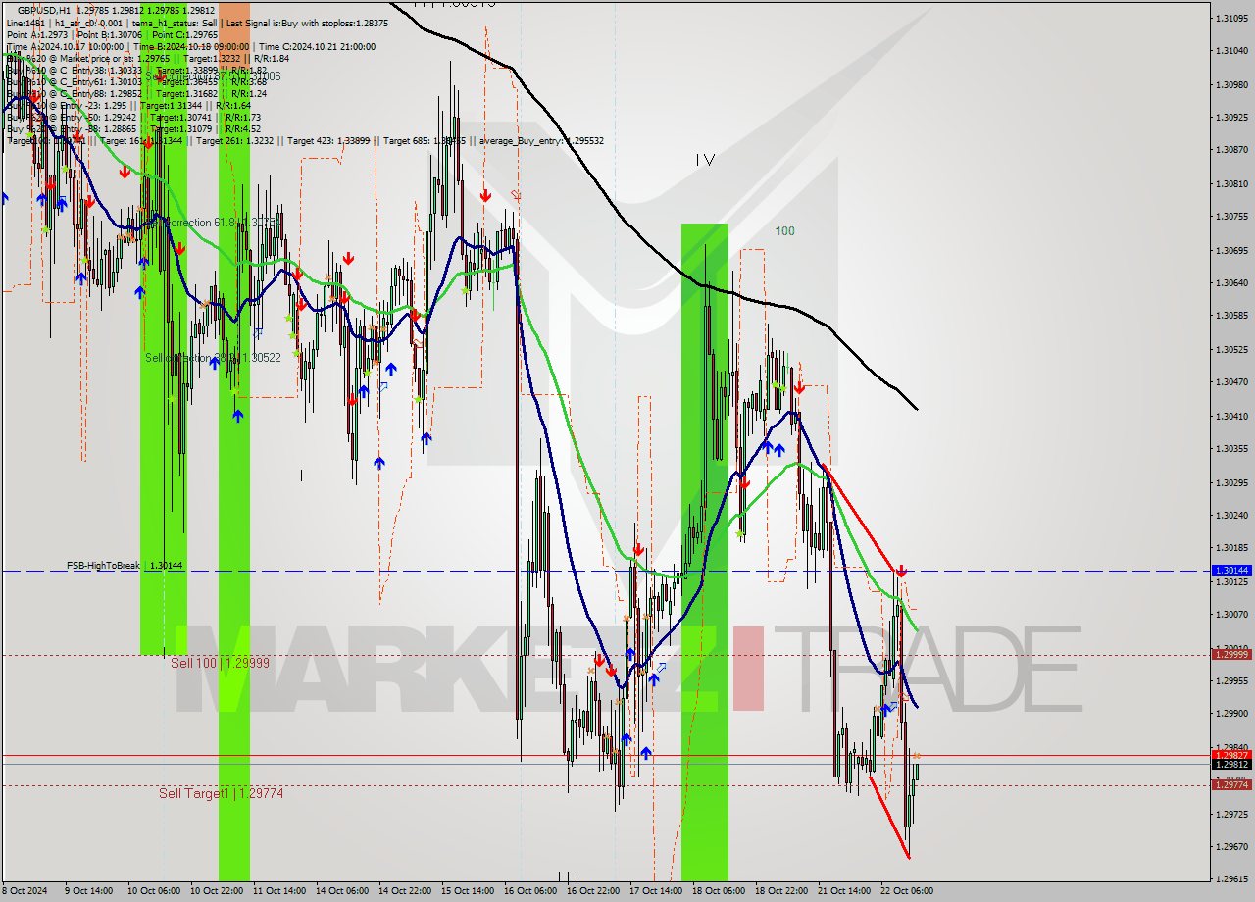Click the 'Target 423: 1.33899' text
Image resolution: width=1255 pixels, height=902 pixels.
pos(328,140)
